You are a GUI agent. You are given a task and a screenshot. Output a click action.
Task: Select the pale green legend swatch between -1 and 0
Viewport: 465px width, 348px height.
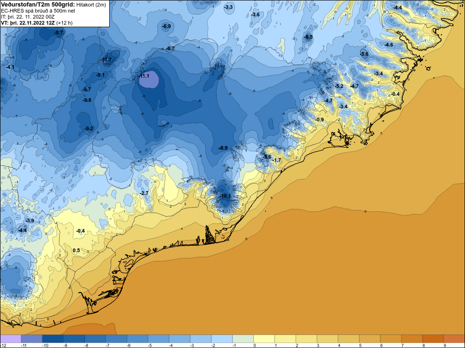[243, 339]
